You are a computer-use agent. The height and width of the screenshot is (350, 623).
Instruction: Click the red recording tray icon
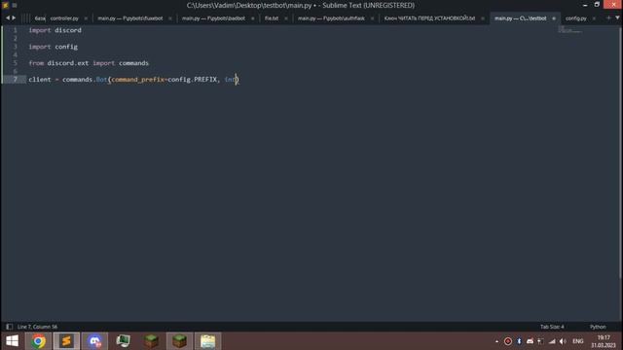tap(508, 341)
